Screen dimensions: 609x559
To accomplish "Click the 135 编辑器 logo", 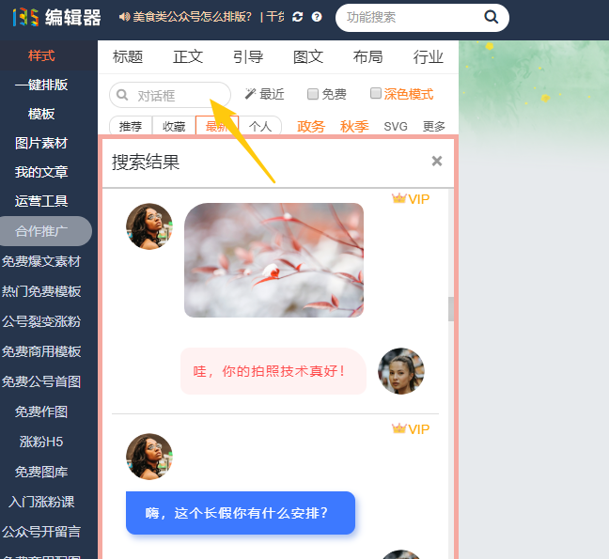I will coord(56,18).
